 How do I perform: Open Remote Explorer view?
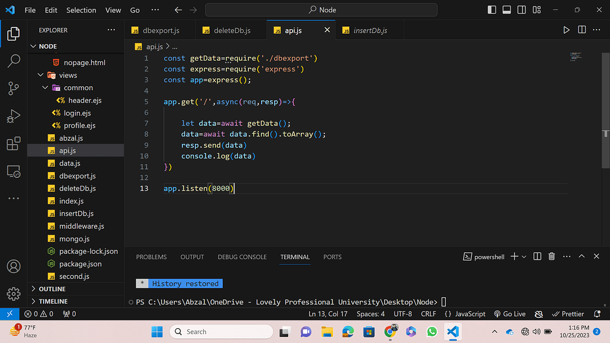[x=13, y=171]
